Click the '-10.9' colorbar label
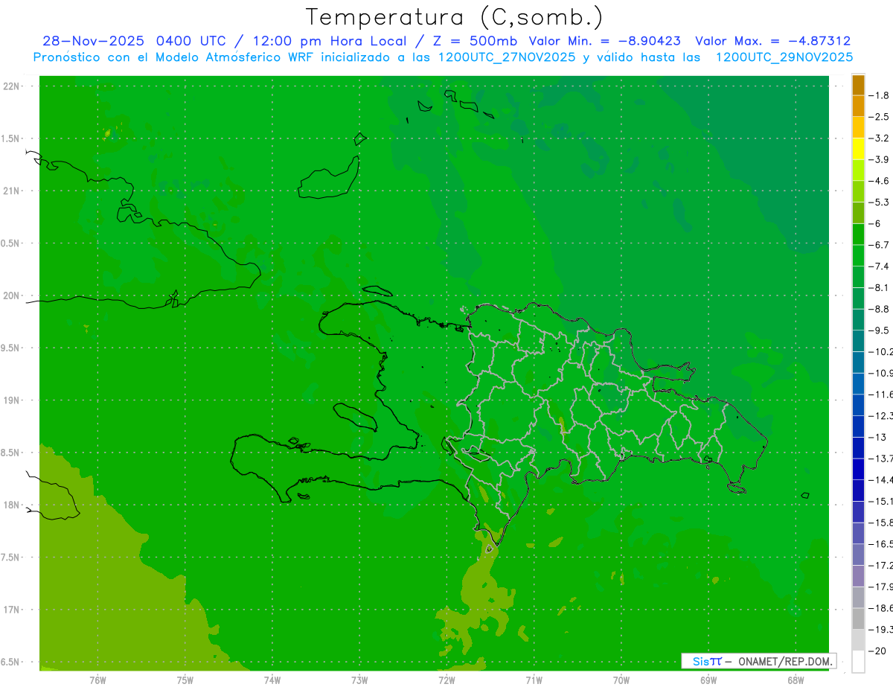 coord(880,373)
